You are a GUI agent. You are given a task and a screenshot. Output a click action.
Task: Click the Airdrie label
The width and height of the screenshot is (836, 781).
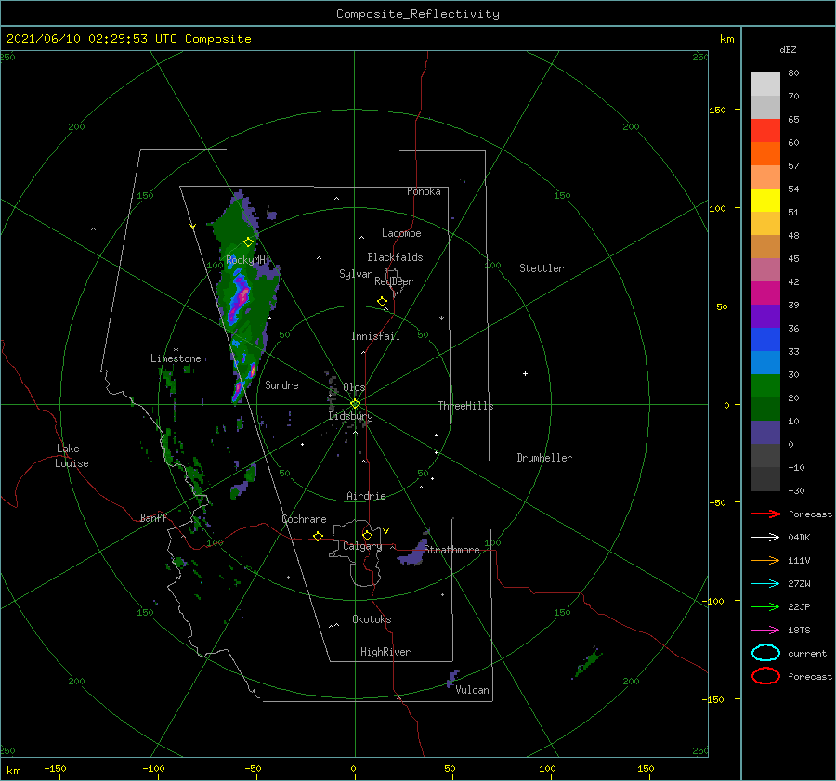point(366,496)
